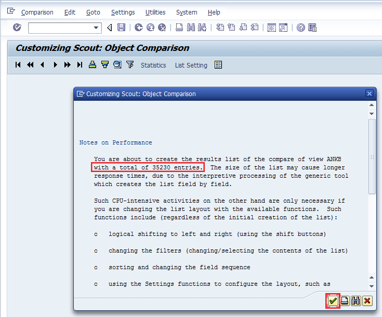382x317 pixels.
Task: Jump to first column using the leftmost arrow
Action: click(18, 65)
